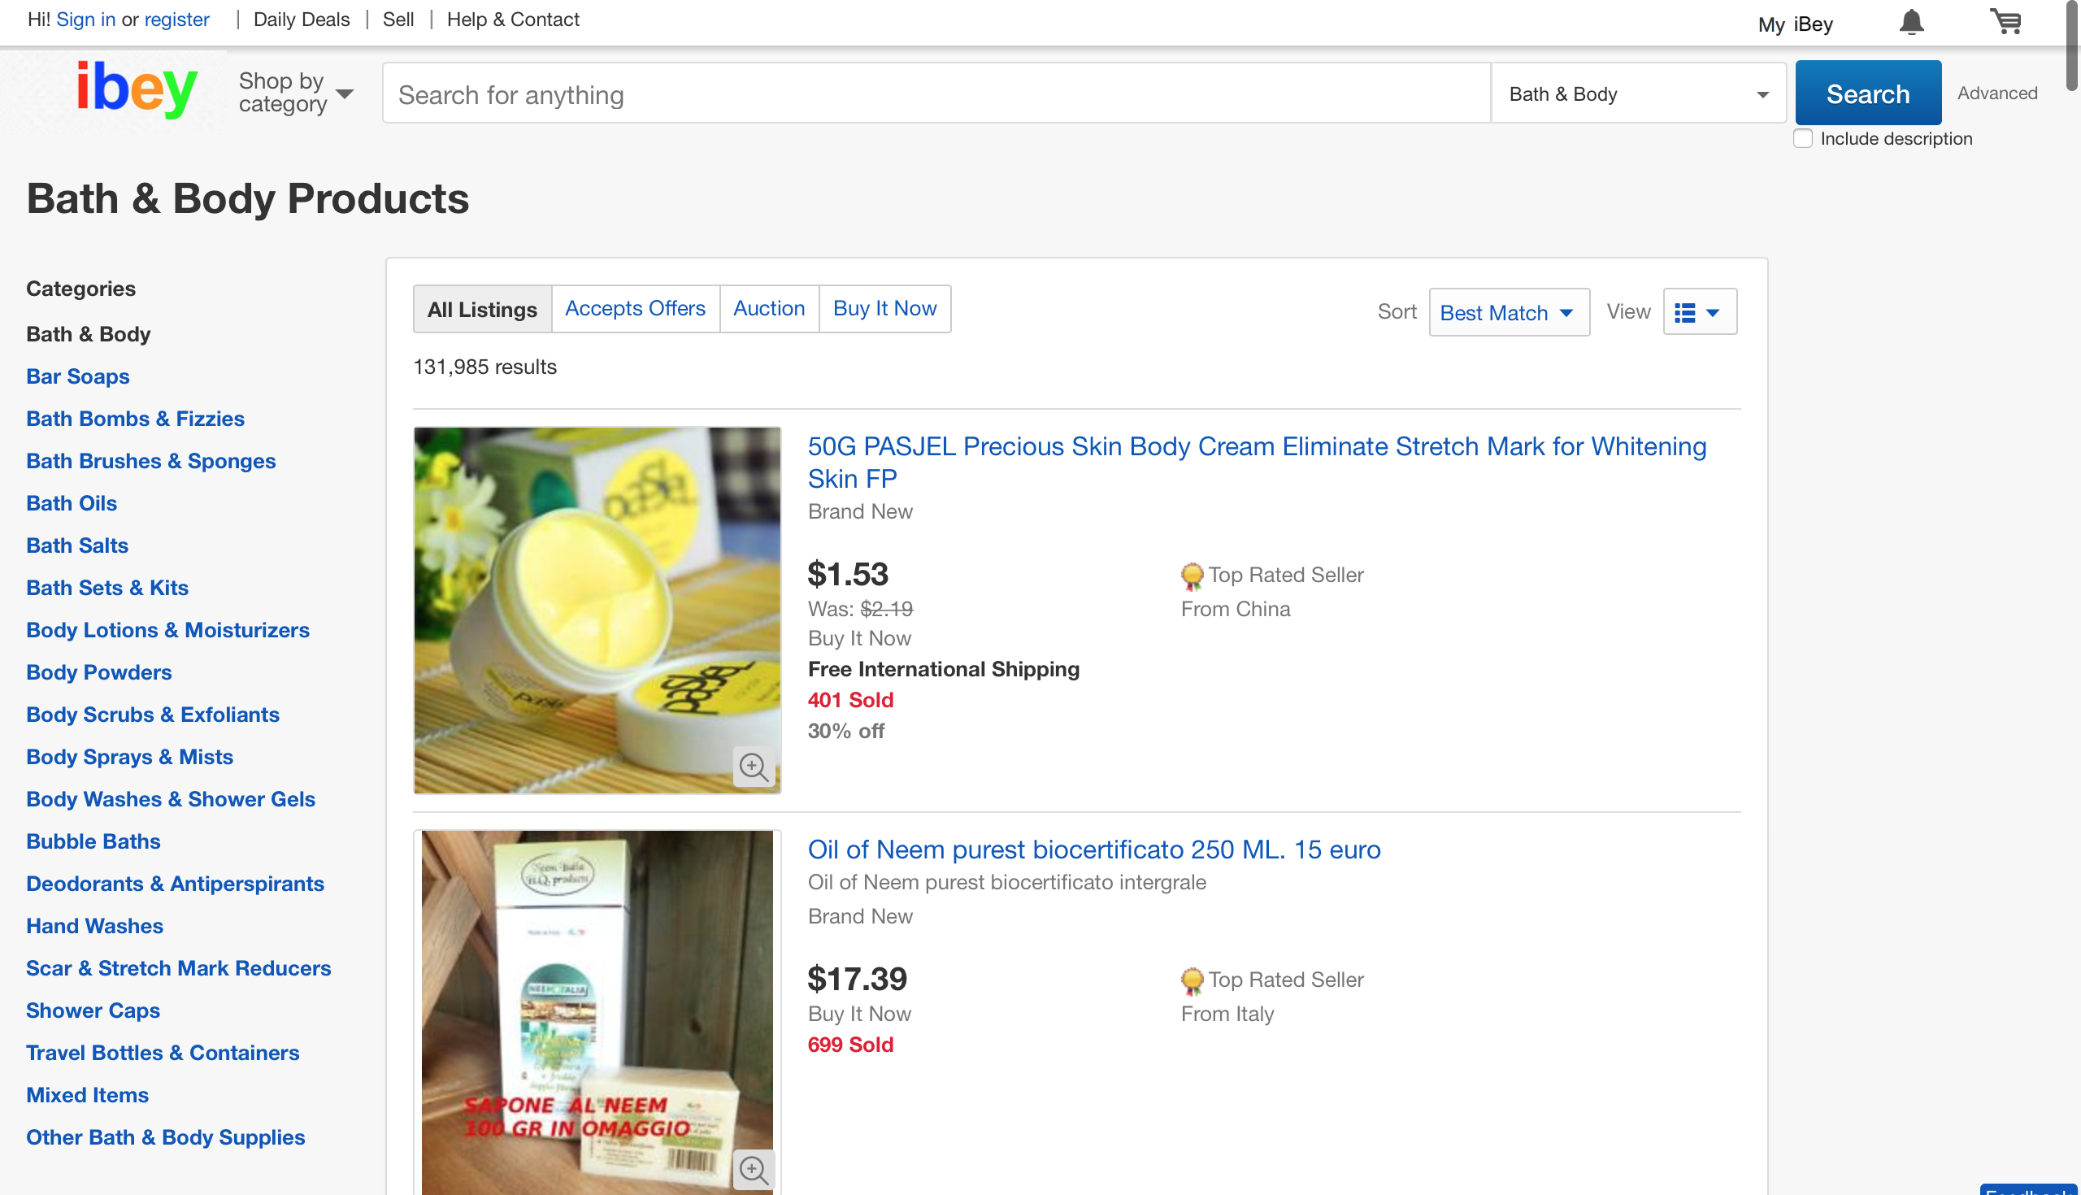
Task: Open the PASJEL cream product thumbnail
Action: pos(597,610)
